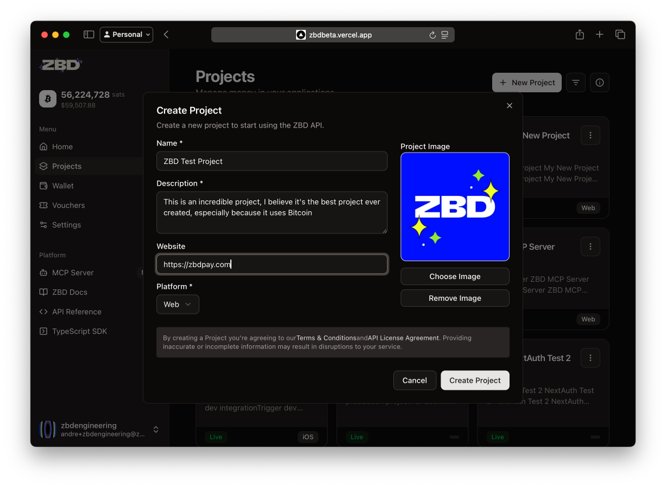Select the MCP Server icon under Platform
Viewport: 666px width, 487px height.
[x=44, y=273]
